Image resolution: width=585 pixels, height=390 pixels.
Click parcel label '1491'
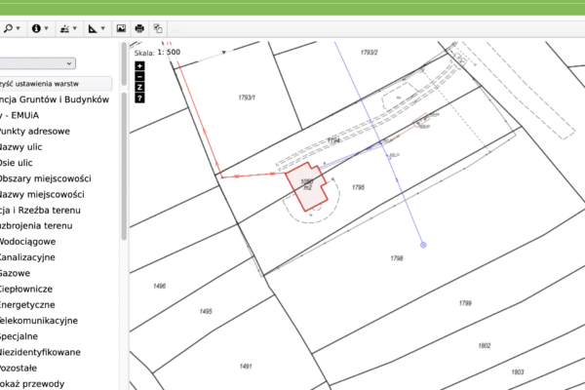coord(246,367)
